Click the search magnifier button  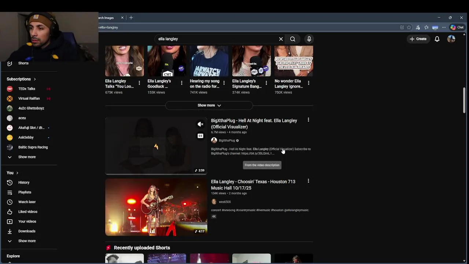(293, 39)
